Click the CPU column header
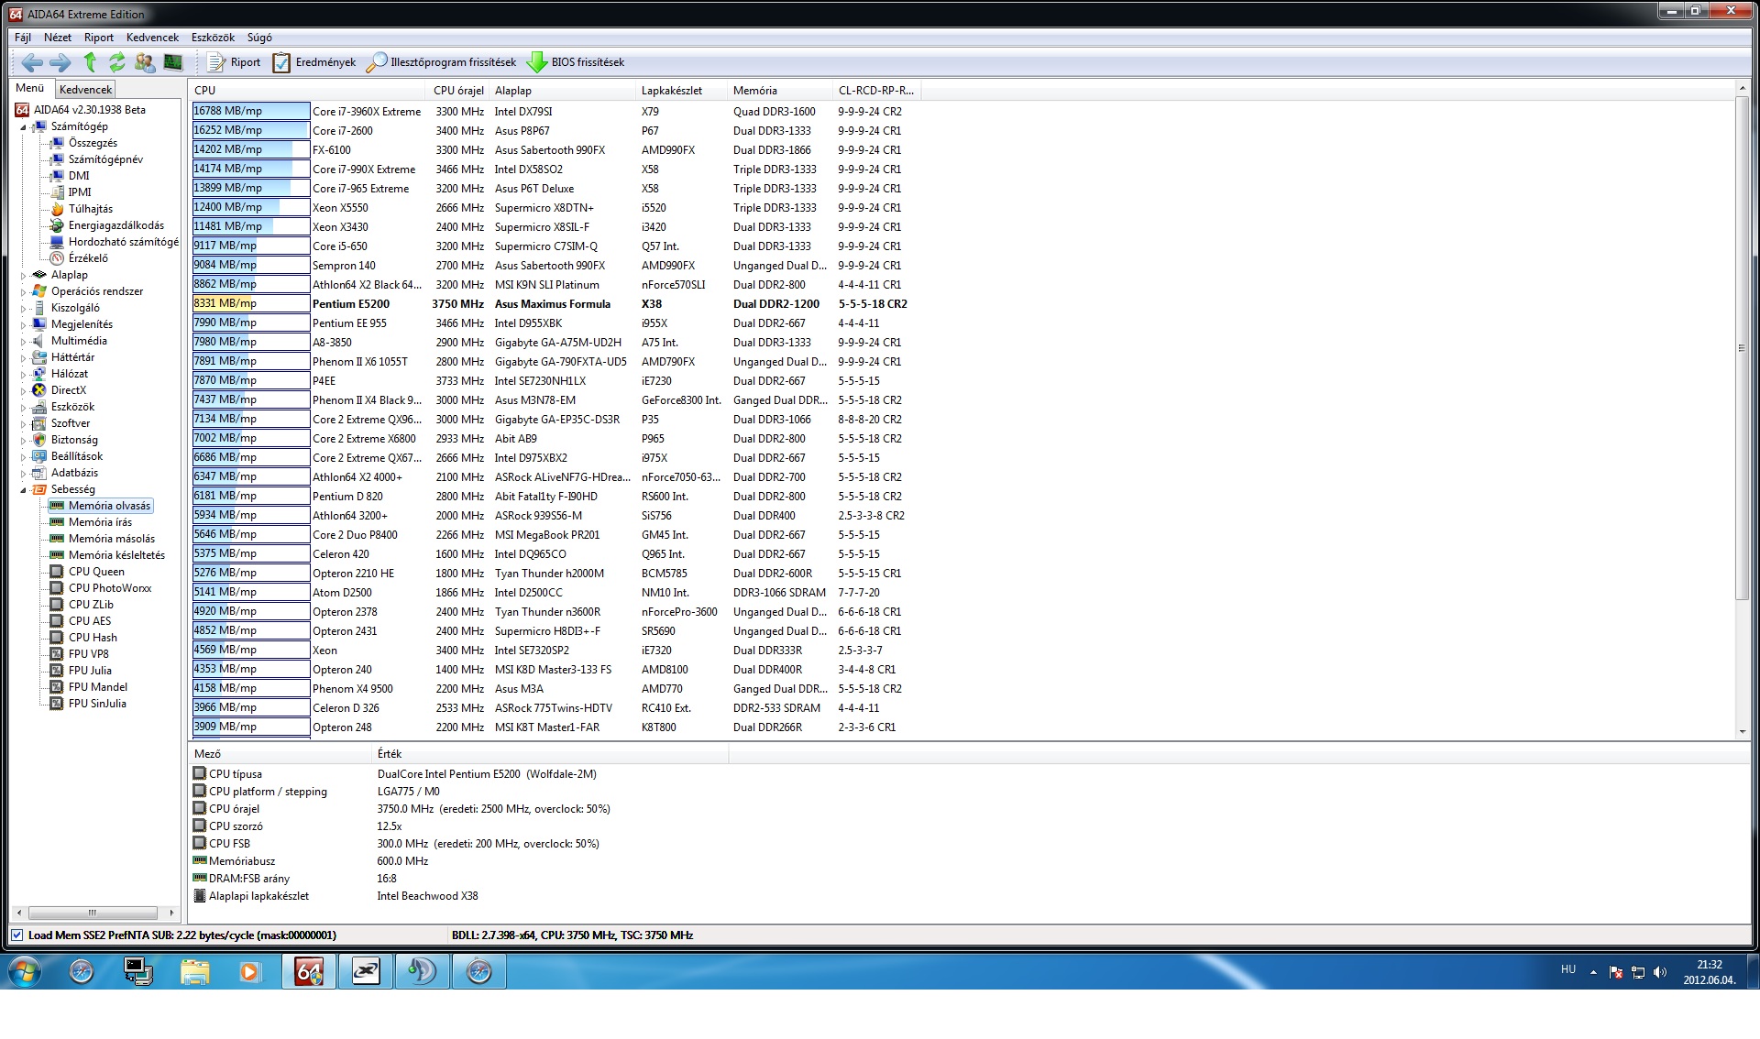 coord(307,90)
